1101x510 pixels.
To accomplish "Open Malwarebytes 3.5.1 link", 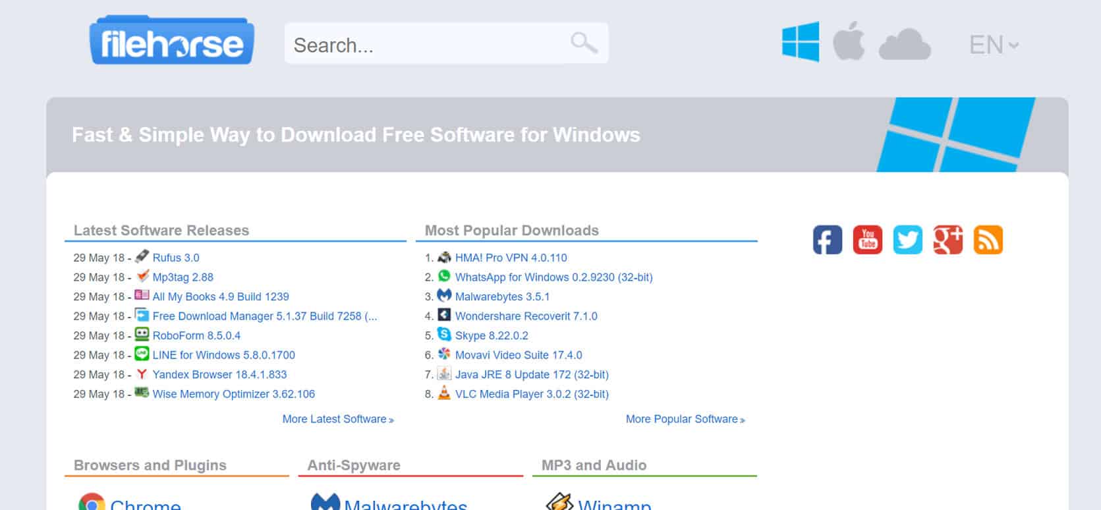I will point(503,297).
